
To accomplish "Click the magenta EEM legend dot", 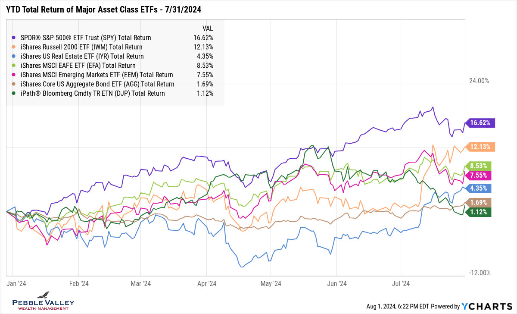I will [15, 75].
